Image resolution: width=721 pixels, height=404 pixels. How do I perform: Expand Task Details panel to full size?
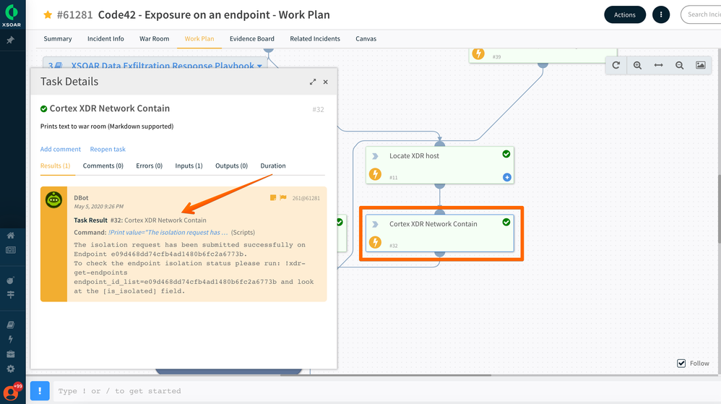(x=313, y=82)
